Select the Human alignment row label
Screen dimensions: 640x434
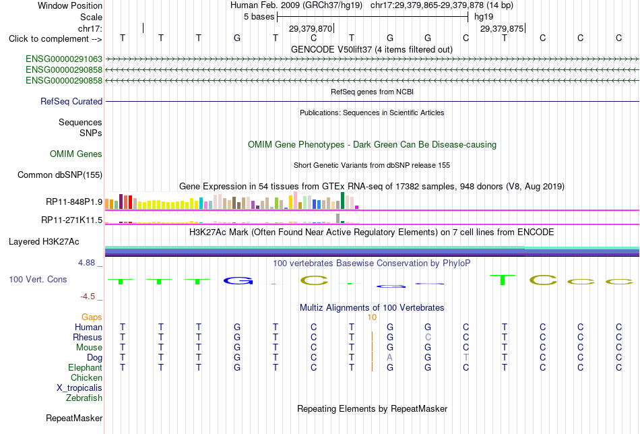88,327
